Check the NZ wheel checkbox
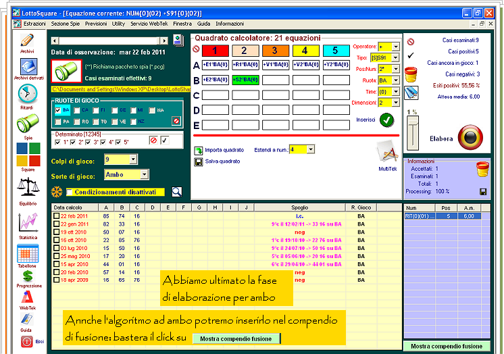Screen dimensions: 504x354 [x=133, y=122]
